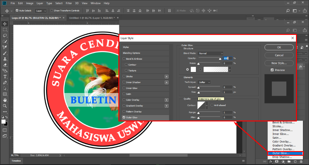This screenshot has height=165, width=309.
Task: Click the add layer style fx icon
Action: pyautogui.click(x=271, y=162)
